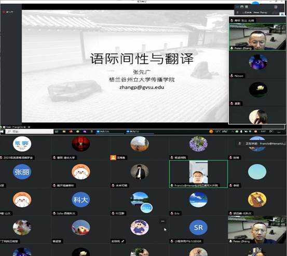
Task: Click the taskbar search box
Action: (30, 132)
